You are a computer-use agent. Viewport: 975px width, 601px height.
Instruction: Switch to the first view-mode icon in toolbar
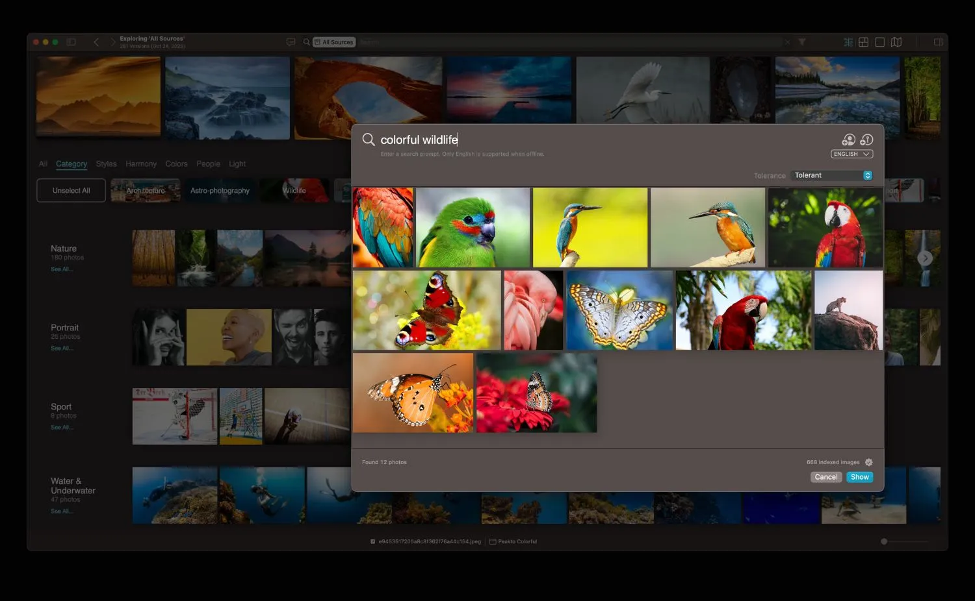848,42
